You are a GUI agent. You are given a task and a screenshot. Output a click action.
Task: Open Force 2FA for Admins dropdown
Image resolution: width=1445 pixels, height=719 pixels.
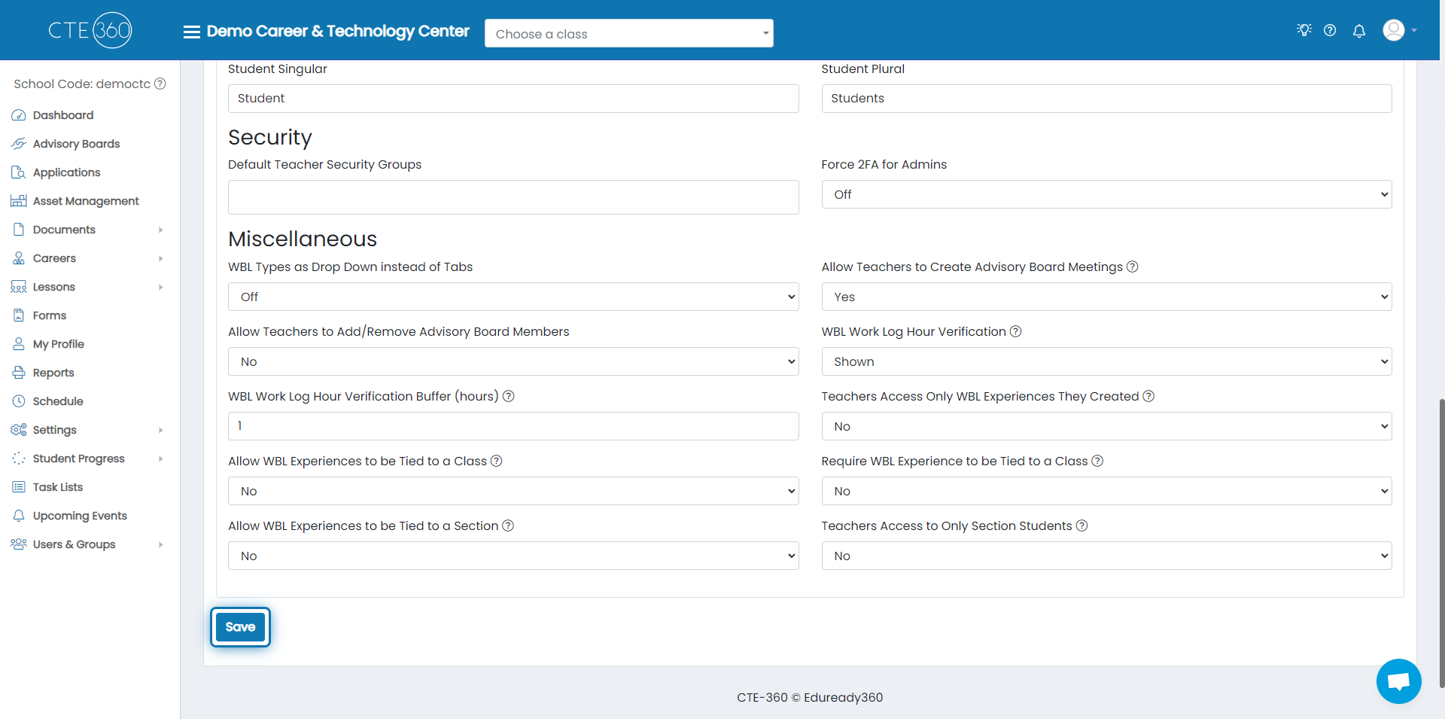point(1106,194)
